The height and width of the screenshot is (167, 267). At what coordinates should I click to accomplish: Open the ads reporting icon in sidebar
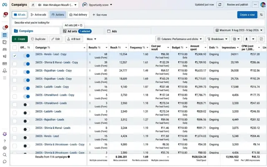point(5,42)
